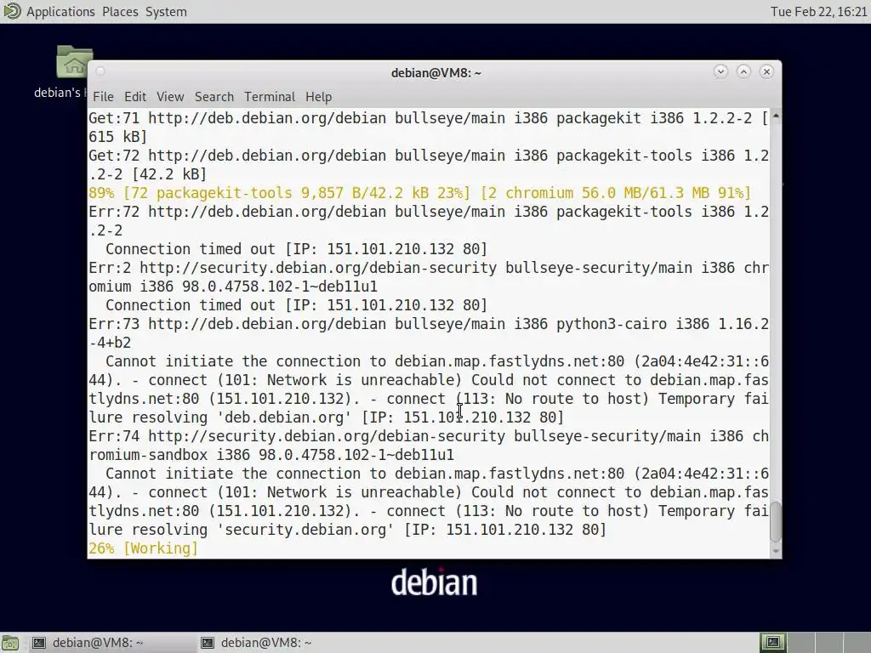This screenshot has height=653, width=871.
Task: Open the debian's Home desktop folder icon
Action: [x=73, y=61]
